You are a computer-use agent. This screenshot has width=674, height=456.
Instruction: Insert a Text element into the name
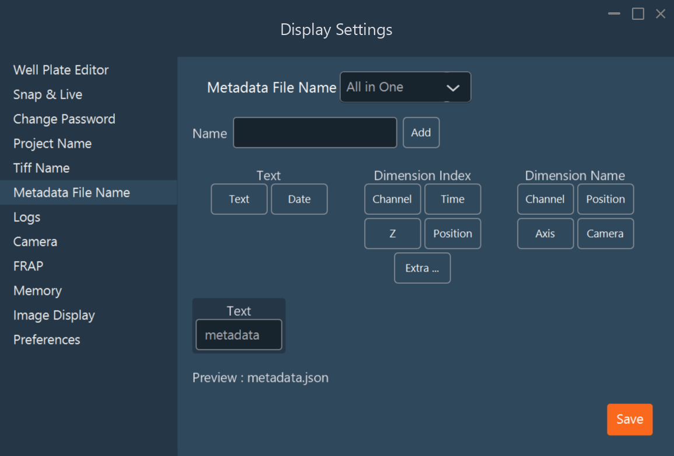(239, 199)
